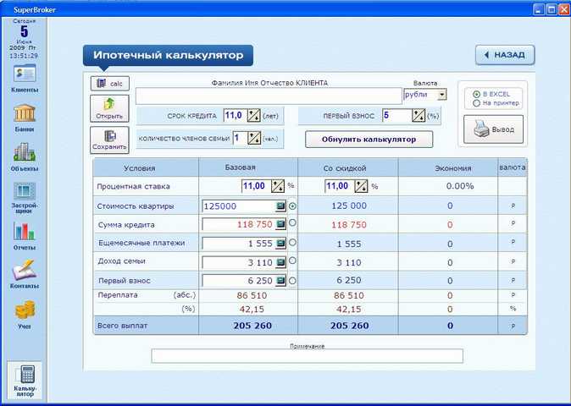Open calculator icon in Доход семьи field

(x=280, y=262)
